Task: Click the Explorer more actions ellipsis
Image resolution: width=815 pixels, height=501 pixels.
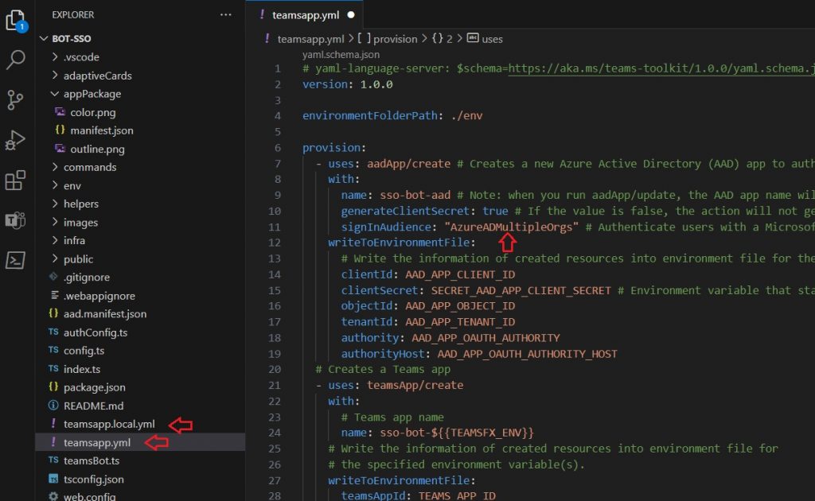Action: 226,14
